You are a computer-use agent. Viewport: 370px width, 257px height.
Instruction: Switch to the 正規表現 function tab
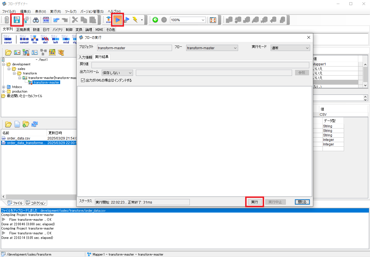pos(23,29)
